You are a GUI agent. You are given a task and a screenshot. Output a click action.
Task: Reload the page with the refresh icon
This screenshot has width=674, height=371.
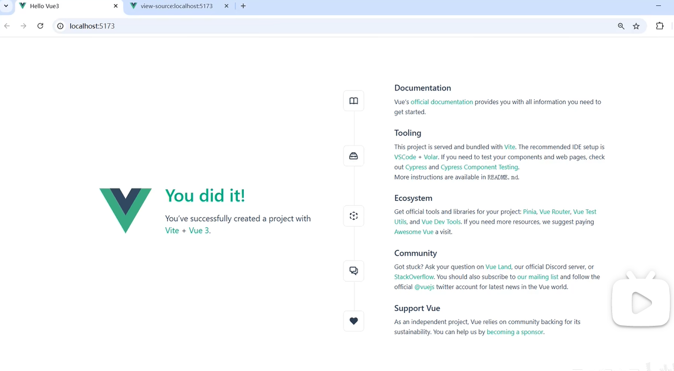click(x=40, y=26)
